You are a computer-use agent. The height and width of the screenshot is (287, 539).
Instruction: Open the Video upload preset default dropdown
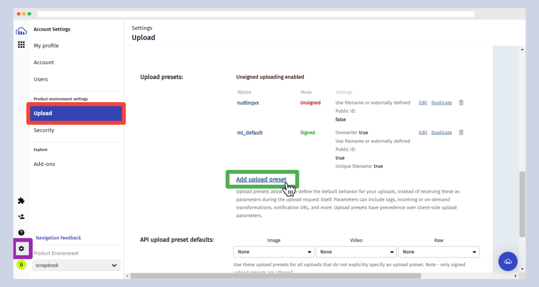coord(356,252)
